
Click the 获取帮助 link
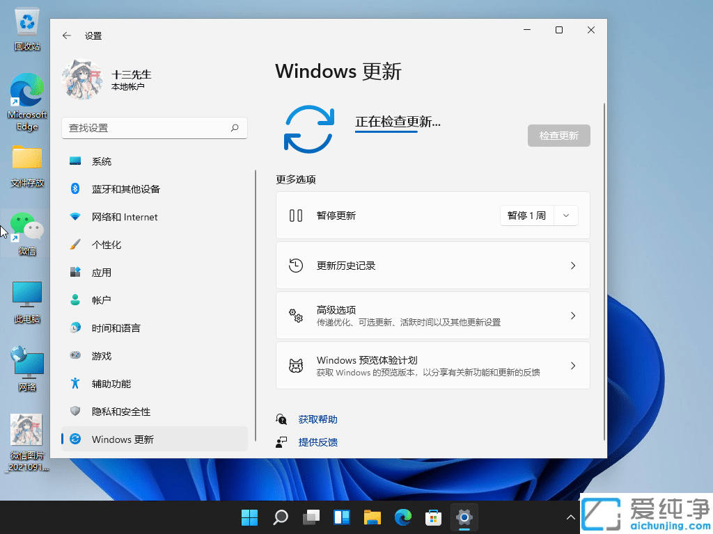click(x=318, y=419)
